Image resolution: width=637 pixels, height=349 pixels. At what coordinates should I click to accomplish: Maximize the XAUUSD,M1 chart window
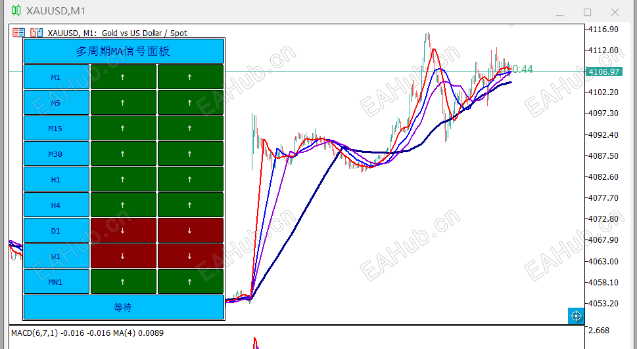[x=588, y=12]
